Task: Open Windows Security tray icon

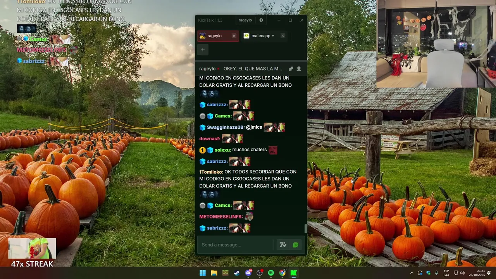Action: tap(428, 273)
